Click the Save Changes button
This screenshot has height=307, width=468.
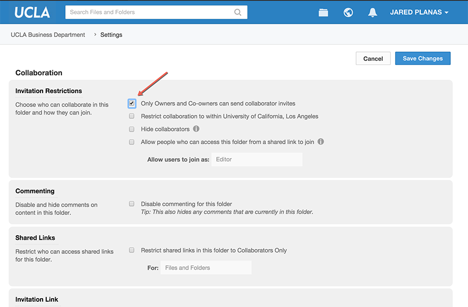pyautogui.click(x=423, y=58)
